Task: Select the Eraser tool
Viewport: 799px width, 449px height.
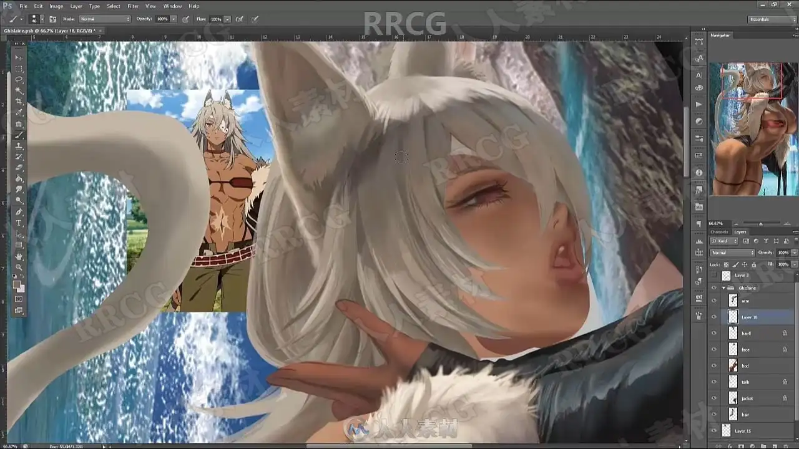Action: tap(19, 168)
